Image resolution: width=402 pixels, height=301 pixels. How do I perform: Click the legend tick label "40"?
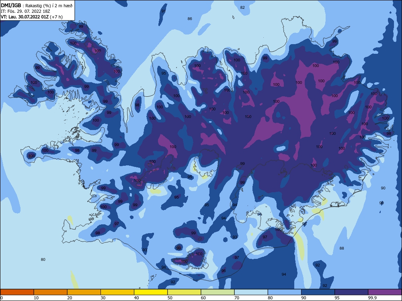click(136, 298)
